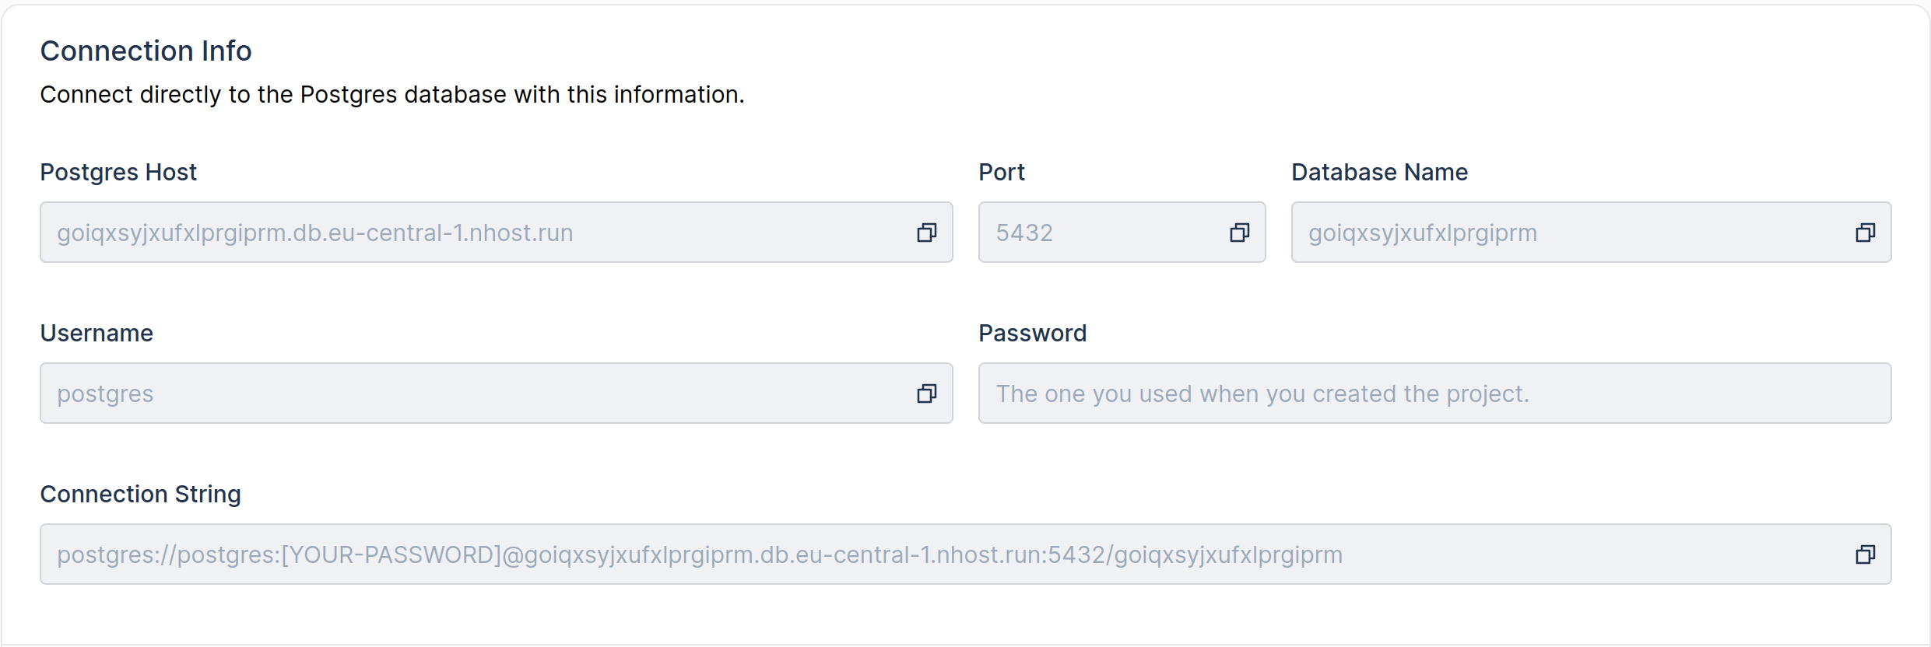Viewport: 1931px width, 647px height.
Task: Copy the postgres Username
Action: (926, 393)
